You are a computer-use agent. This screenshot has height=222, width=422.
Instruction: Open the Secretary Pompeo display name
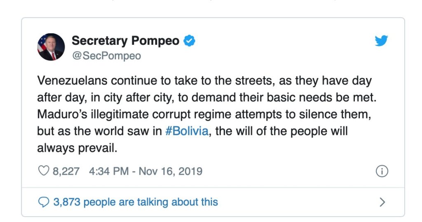tap(125, 41)
